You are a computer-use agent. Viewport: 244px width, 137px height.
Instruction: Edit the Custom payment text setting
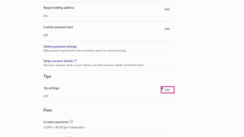pyautogui.click(x=167, y=29)
